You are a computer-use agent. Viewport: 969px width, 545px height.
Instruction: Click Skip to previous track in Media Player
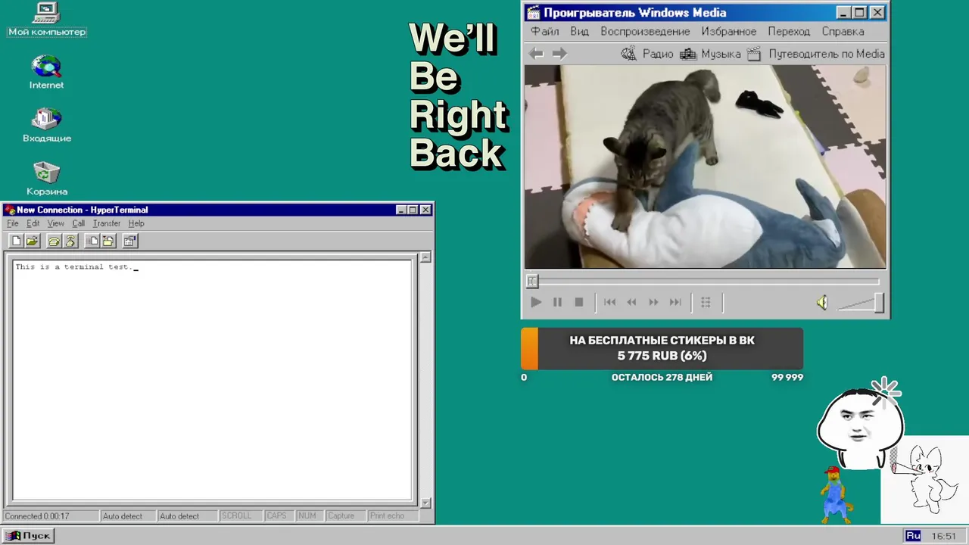pos(609,302)
